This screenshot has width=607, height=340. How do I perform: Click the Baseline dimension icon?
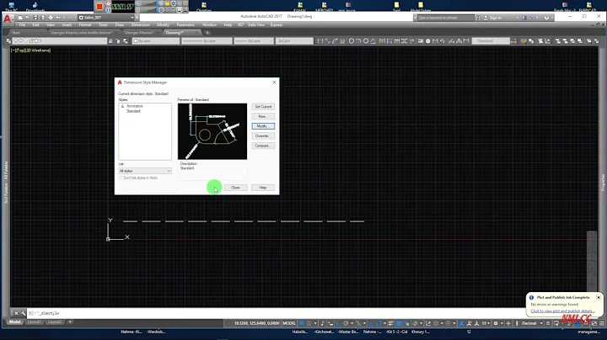point(389,41)
